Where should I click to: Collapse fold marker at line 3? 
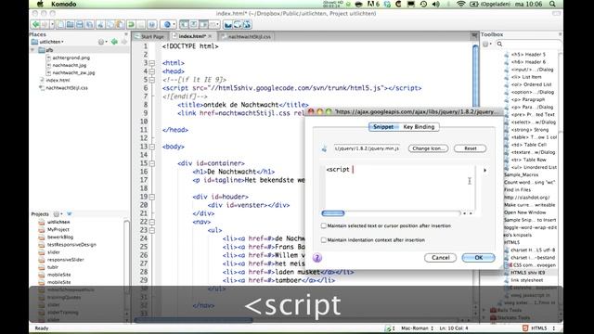152,63
